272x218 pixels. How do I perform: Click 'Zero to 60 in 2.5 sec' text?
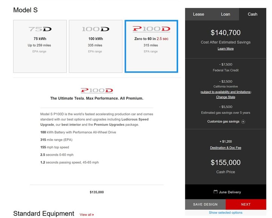coord(151,39)
